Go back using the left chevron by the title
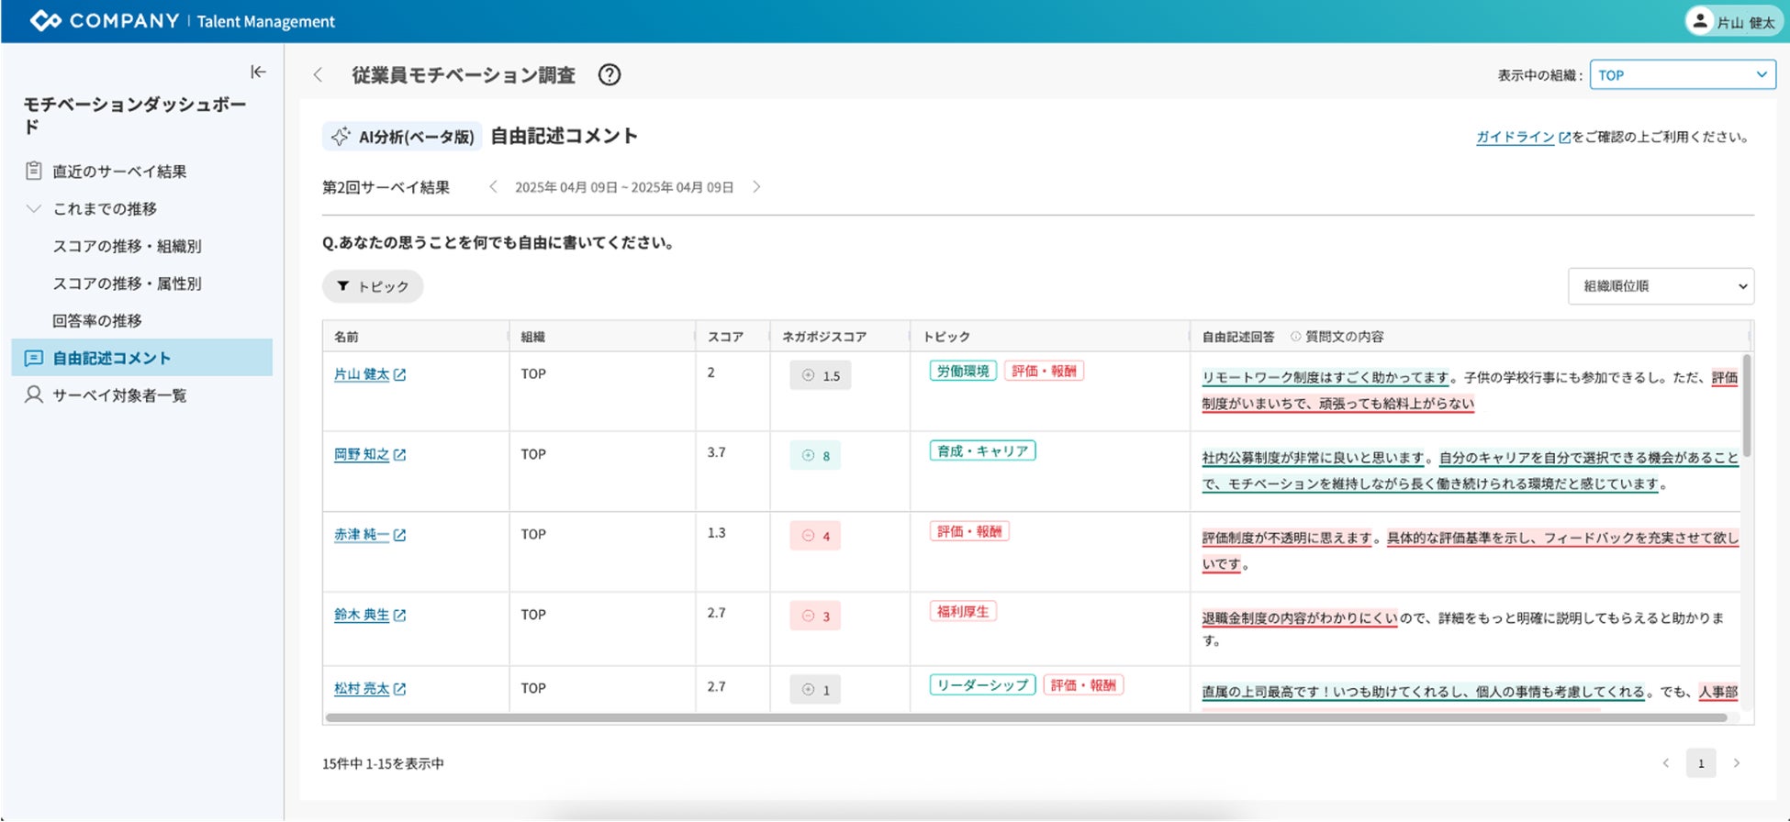 point(318,75)
